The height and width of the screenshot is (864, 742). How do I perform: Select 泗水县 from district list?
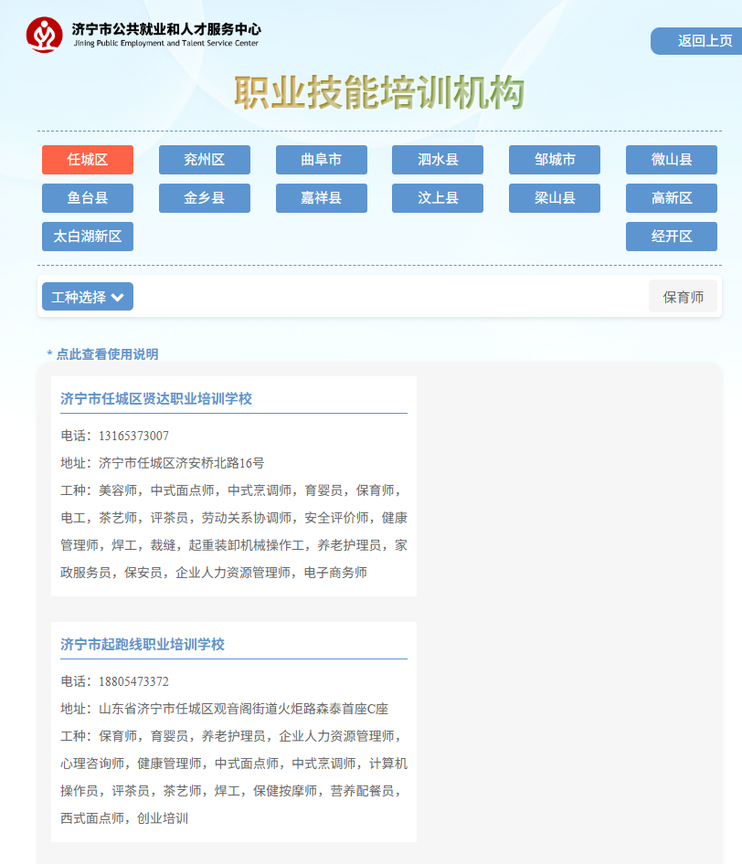(x=438, y=160)
